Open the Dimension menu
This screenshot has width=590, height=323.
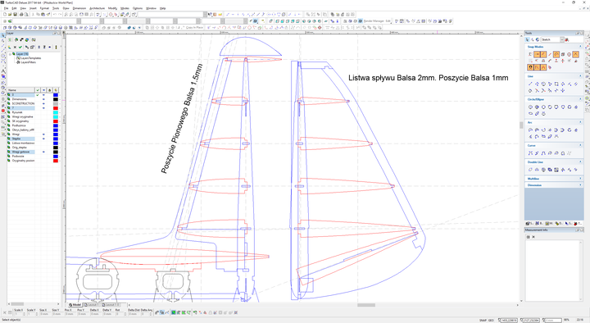click(79, 8)
